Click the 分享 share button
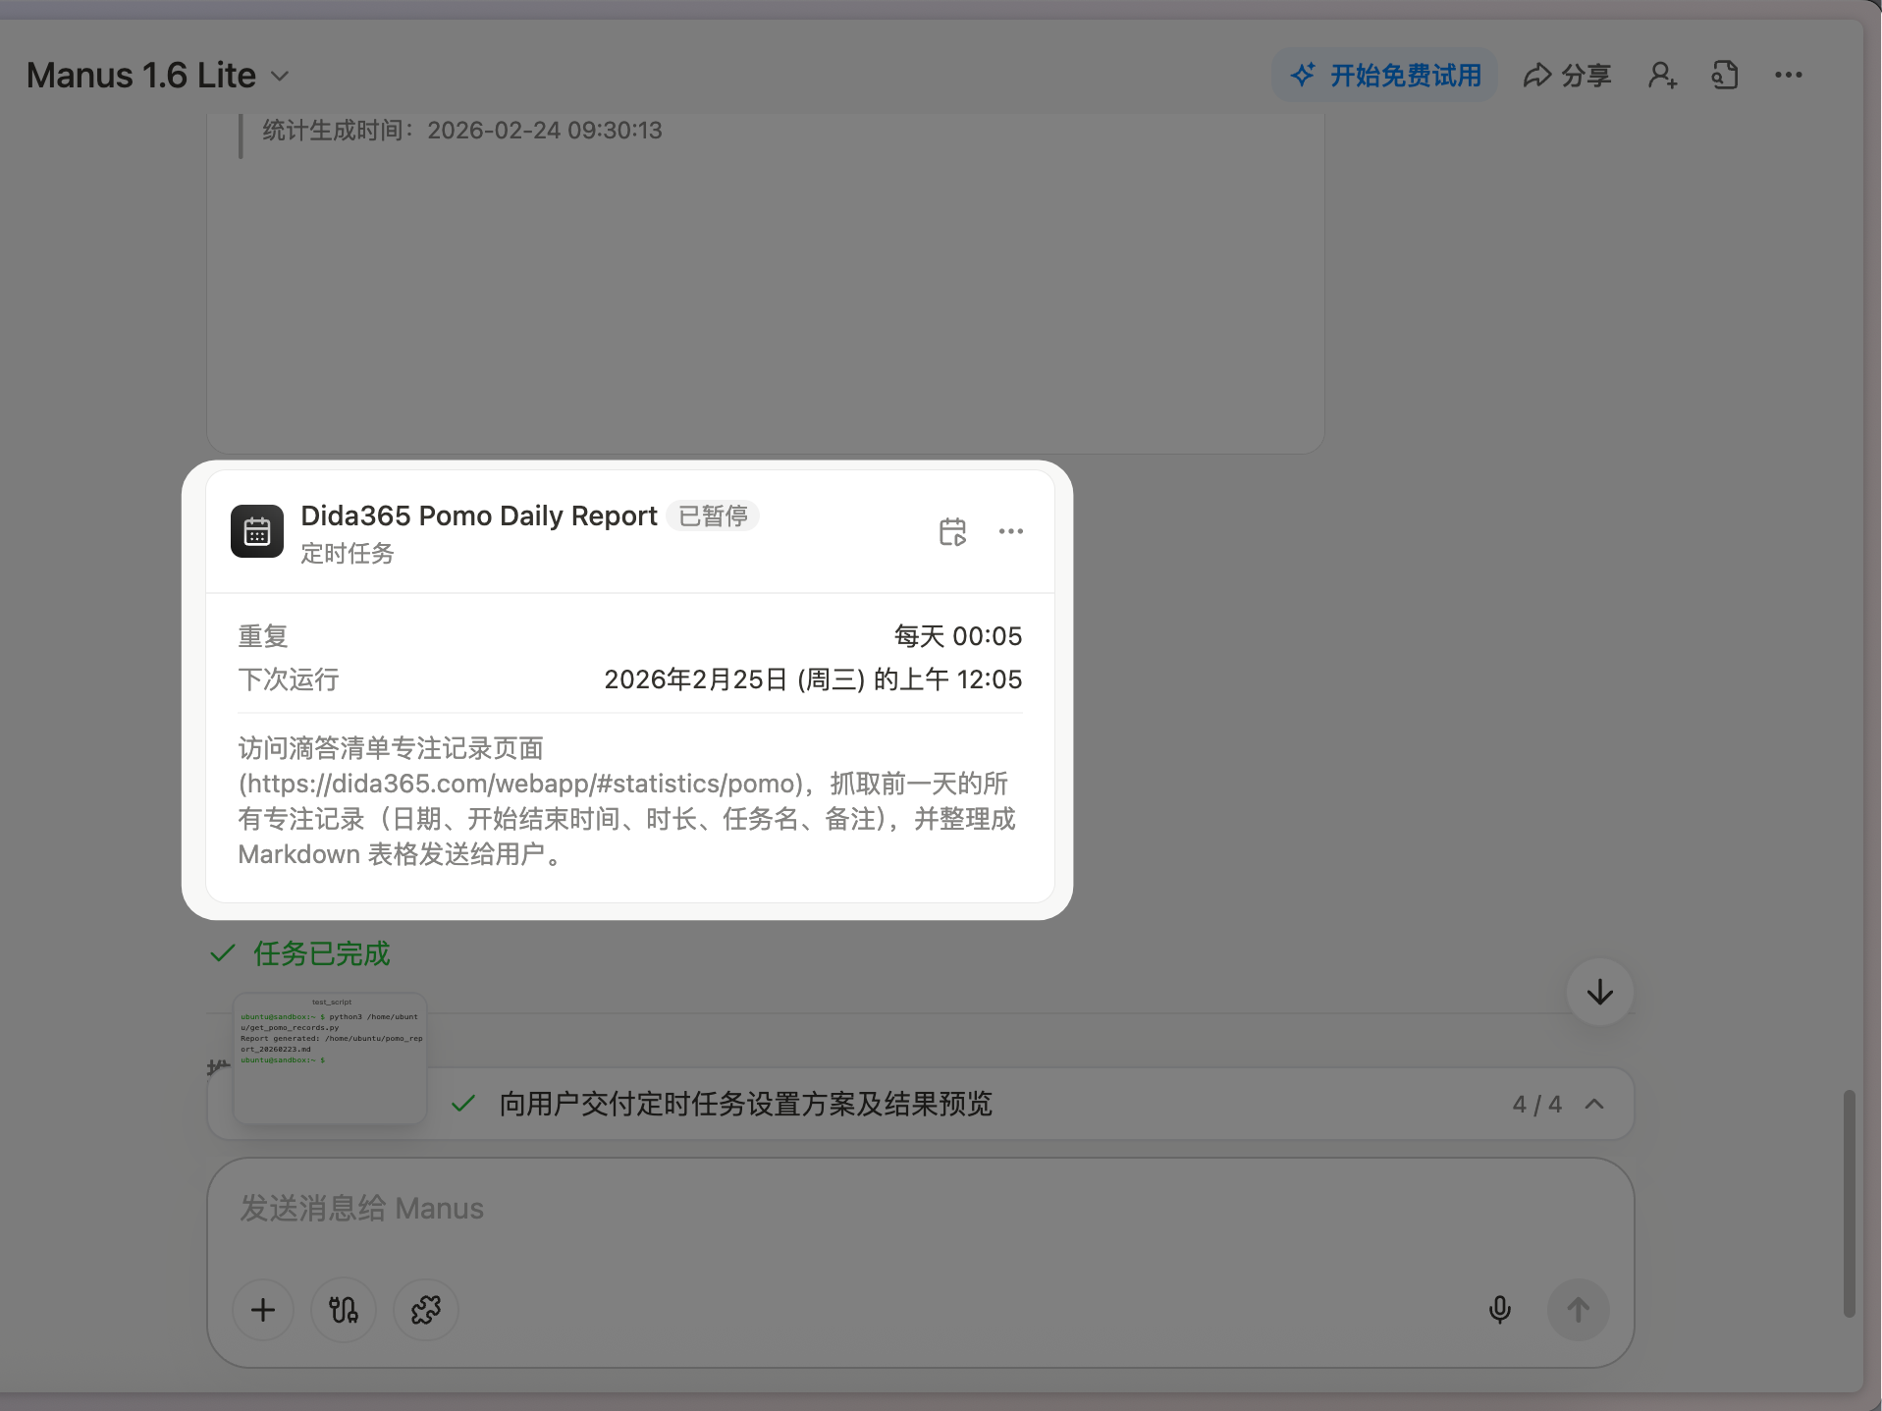This screenshot has height=1411, width=1882. (x=1567, y=75)
